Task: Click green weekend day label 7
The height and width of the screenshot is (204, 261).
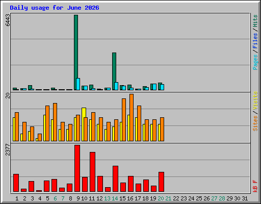Action: (x=63, y=198)
